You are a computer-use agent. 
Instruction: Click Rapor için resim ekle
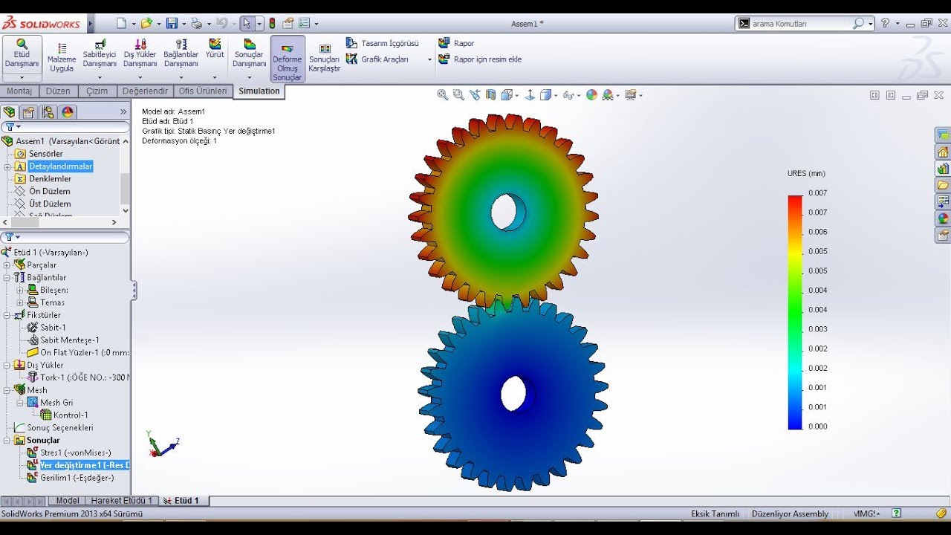[480, 59]
